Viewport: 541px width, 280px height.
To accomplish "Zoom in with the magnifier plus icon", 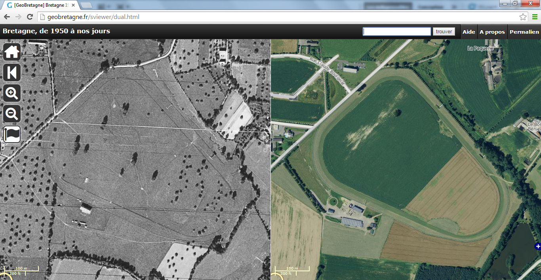I will point(12,93).
